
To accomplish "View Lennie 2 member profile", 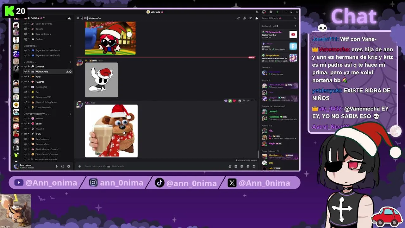I will (x=279, y=111).
